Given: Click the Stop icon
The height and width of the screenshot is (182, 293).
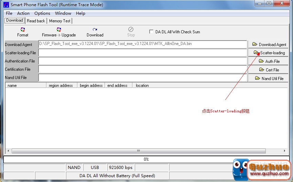Looking at the screenshot, I should pos(131,29).
